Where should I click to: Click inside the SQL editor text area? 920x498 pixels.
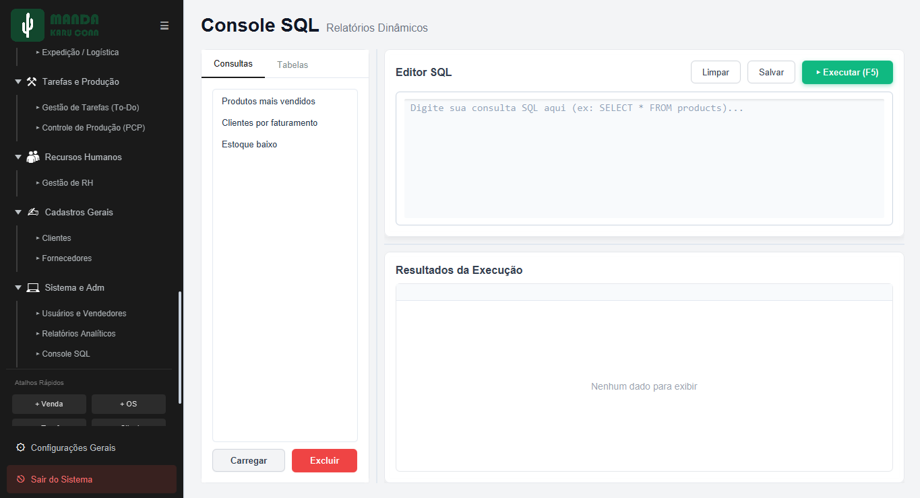644,158
